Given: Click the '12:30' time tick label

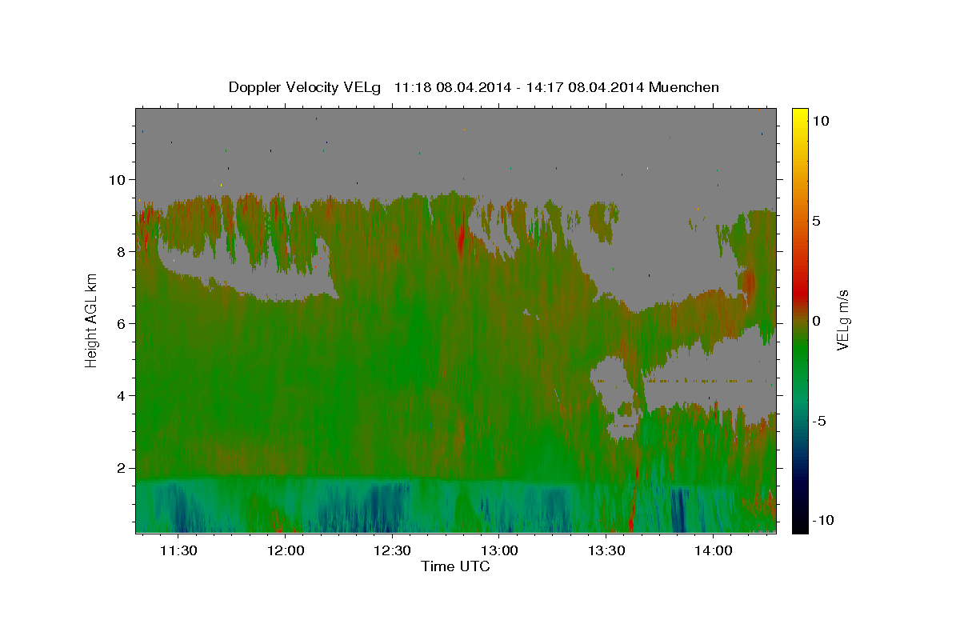Looking at the screenshot, I should pos(392,550).
